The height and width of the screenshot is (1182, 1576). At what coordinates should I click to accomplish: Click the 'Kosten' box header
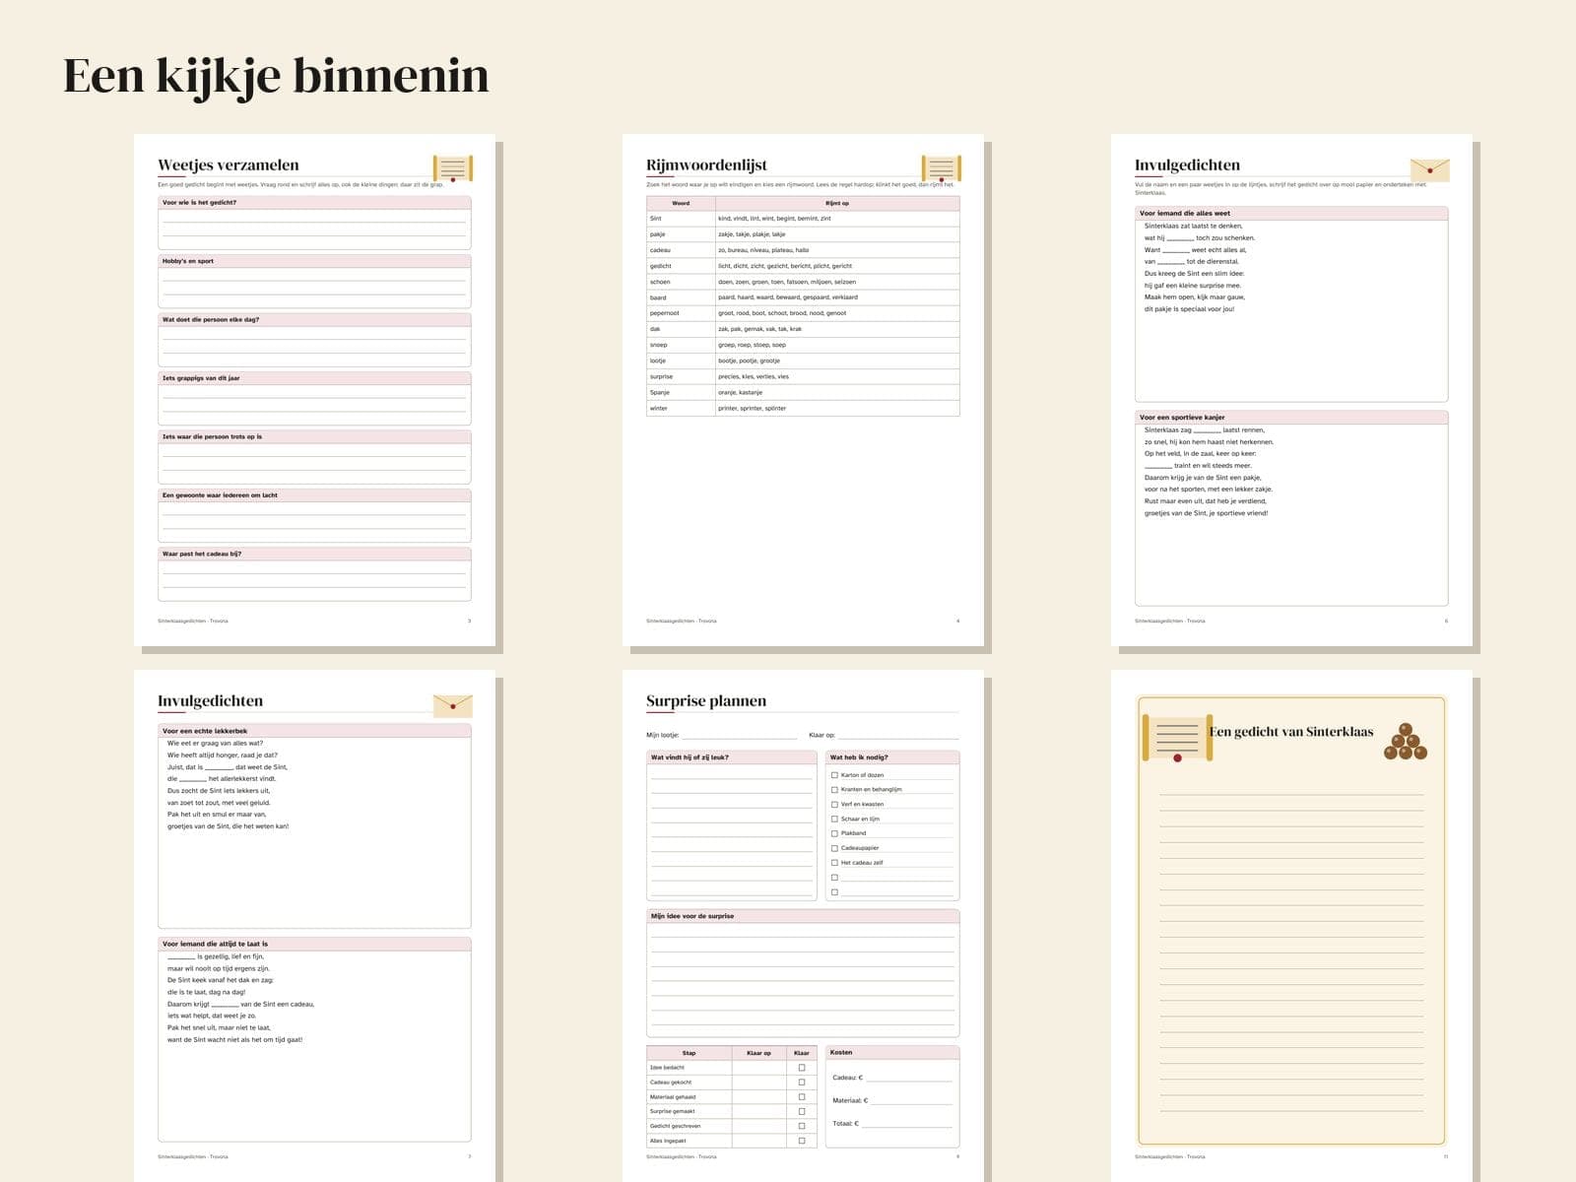tap(892, 1052)
